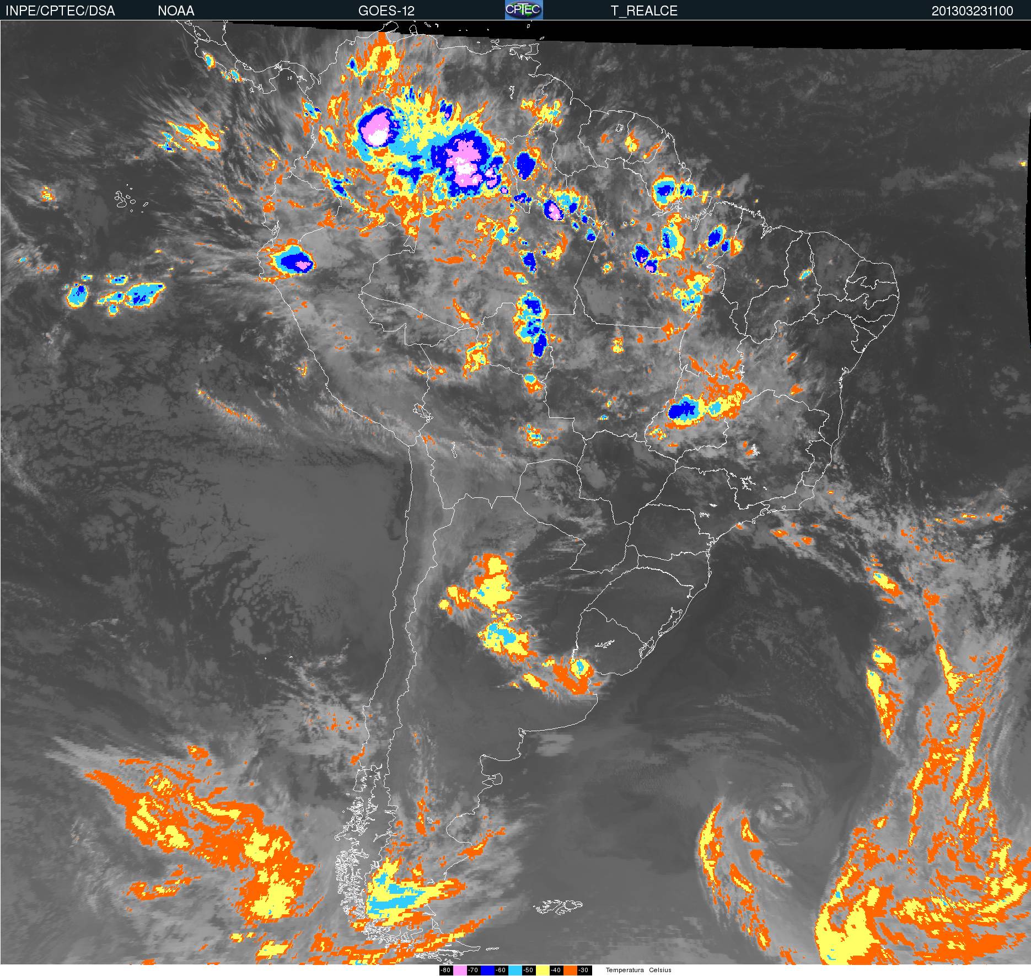Click the -30 legend value

point(583,970)
